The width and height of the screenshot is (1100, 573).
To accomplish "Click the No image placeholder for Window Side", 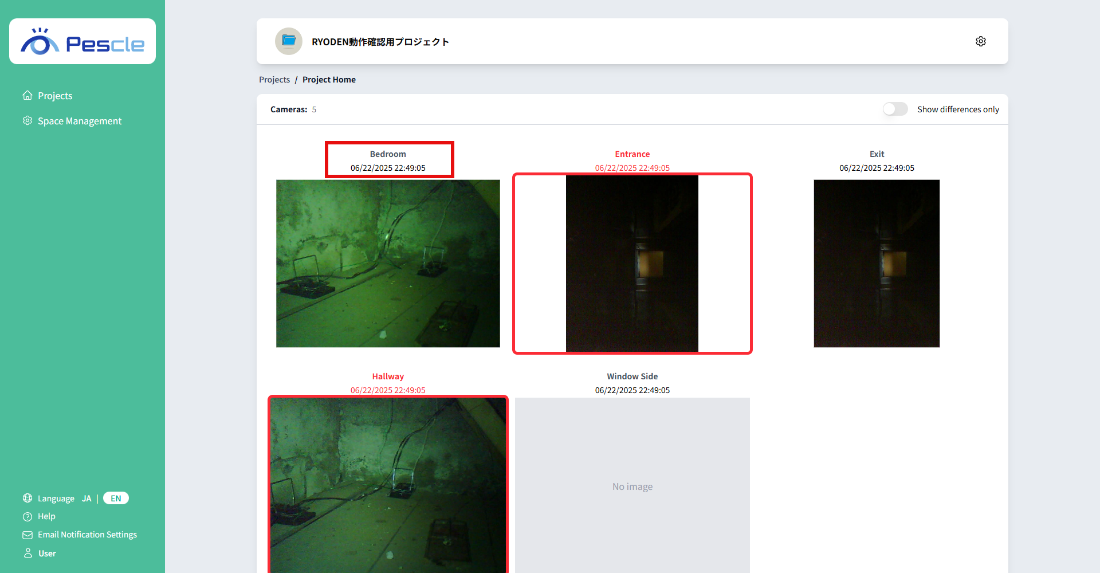I will [x=632, y=486].
